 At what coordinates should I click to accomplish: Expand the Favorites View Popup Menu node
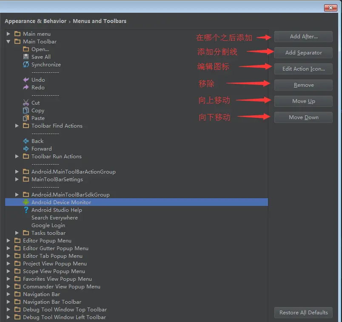tap(8, 279)
